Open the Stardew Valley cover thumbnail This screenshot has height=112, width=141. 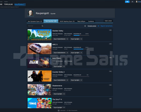(39, 35)
